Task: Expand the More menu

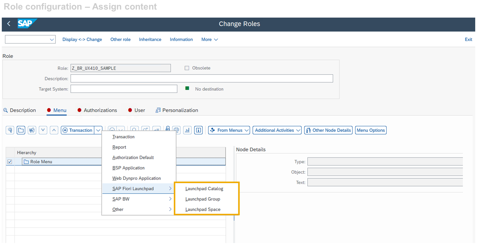Action: 210,39
